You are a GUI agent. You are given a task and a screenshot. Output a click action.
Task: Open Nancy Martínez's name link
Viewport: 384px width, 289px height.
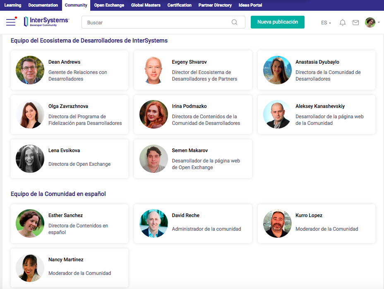pyautogui.click(x=66, y=260)
